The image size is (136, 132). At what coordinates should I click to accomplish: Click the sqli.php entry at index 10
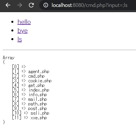coord(40,113)
